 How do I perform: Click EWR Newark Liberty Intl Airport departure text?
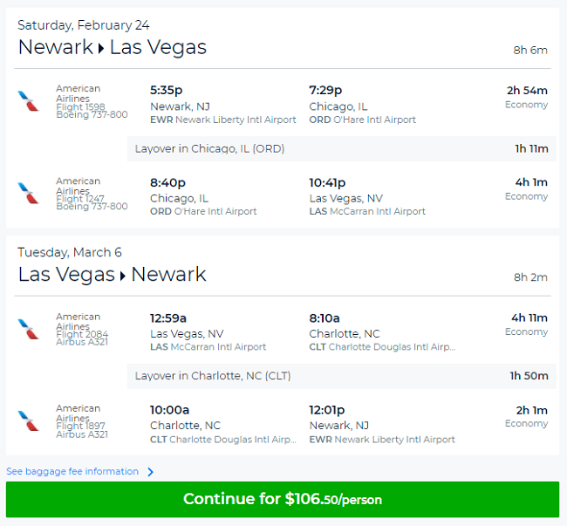[223, 120]
